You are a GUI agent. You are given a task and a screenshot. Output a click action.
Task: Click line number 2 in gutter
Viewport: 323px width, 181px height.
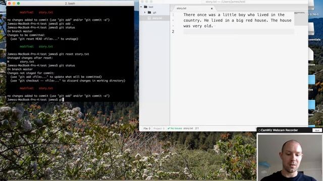point(173,32)
